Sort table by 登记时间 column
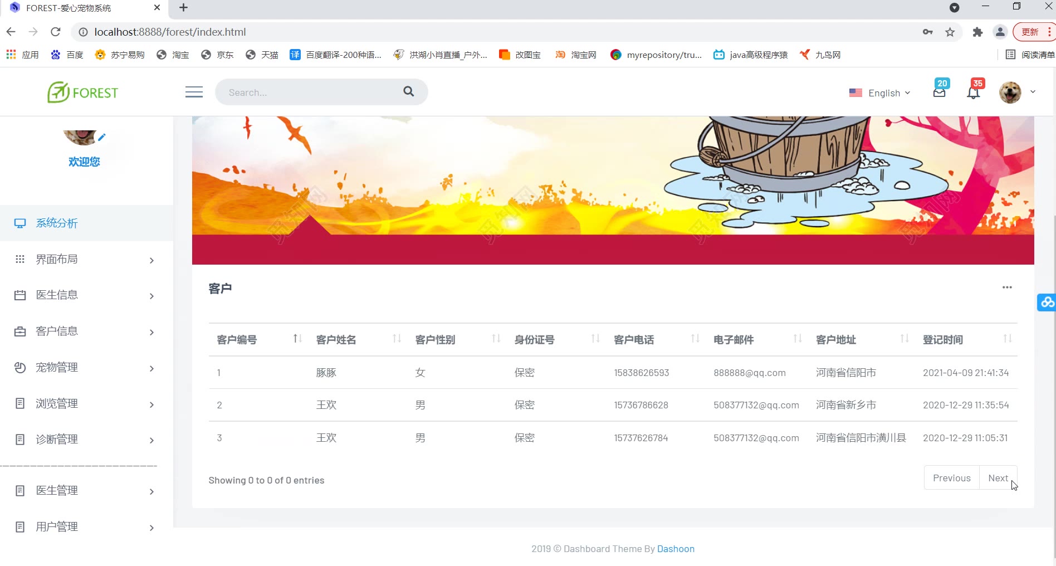This screenshot has width=1056, height=566. (966, 339)
